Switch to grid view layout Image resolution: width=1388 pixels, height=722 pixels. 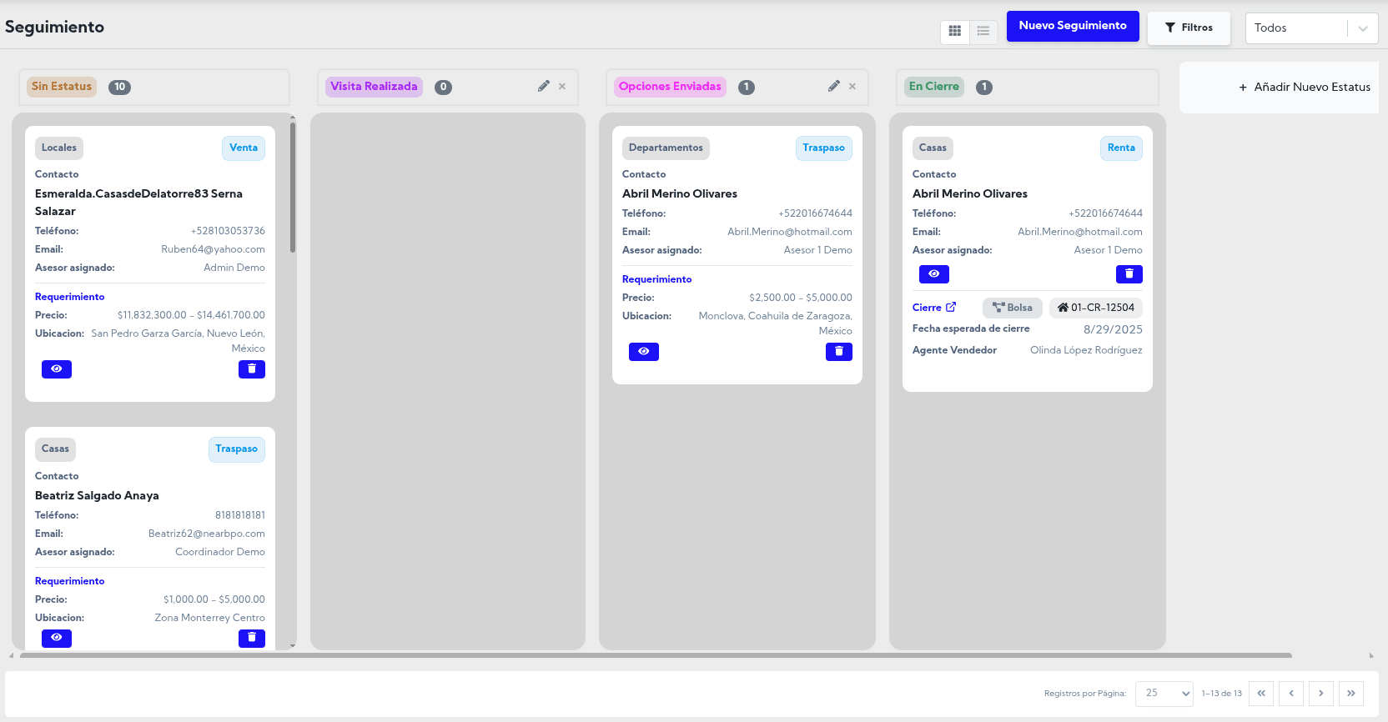955,31
